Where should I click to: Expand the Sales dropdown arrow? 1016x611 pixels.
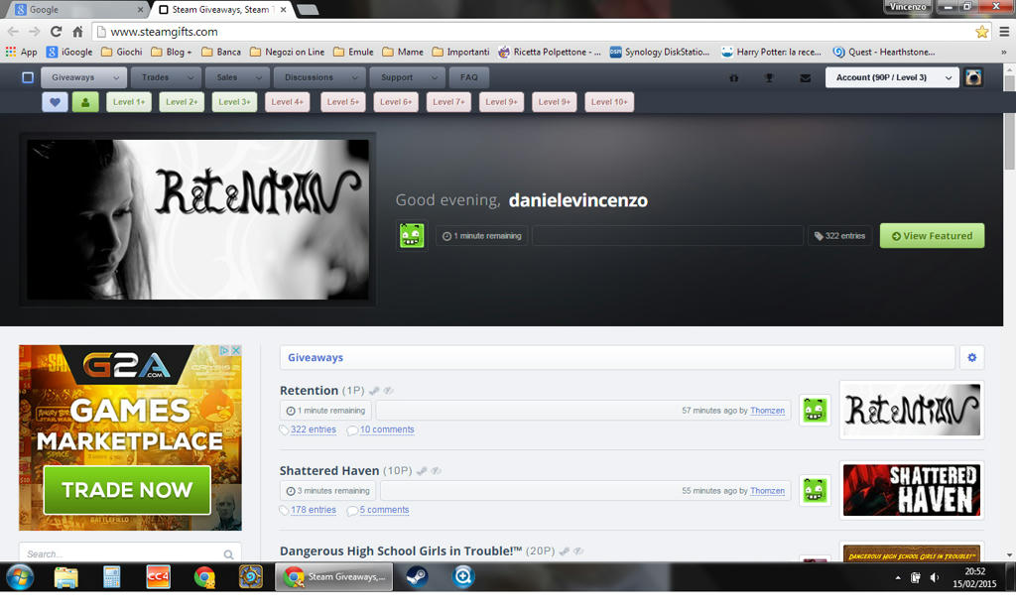click(259, 77)
